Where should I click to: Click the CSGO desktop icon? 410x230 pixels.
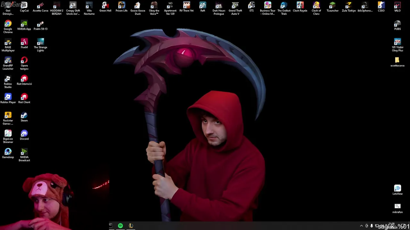[381, 7]
